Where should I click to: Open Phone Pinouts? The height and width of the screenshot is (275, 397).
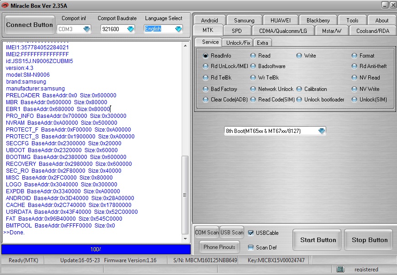click(219, 247)
